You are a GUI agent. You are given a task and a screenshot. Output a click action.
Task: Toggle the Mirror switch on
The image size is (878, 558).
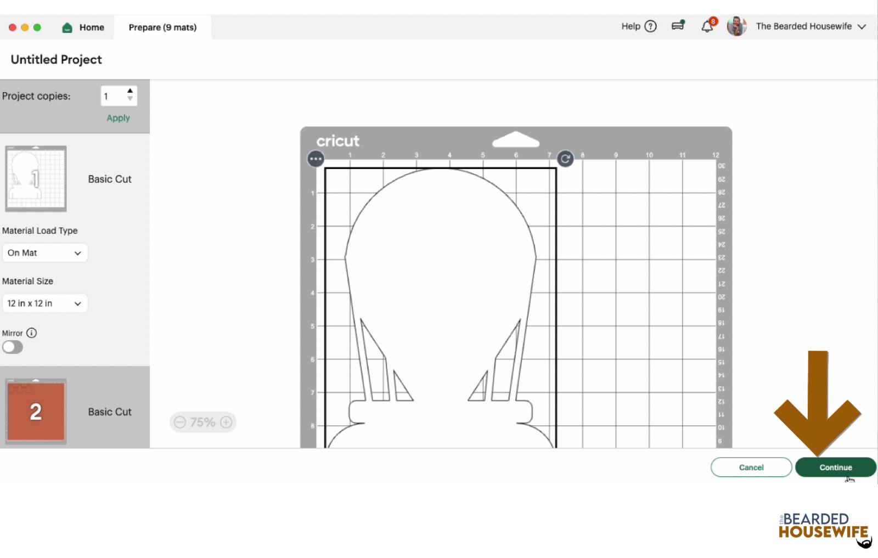coord(13,347)
